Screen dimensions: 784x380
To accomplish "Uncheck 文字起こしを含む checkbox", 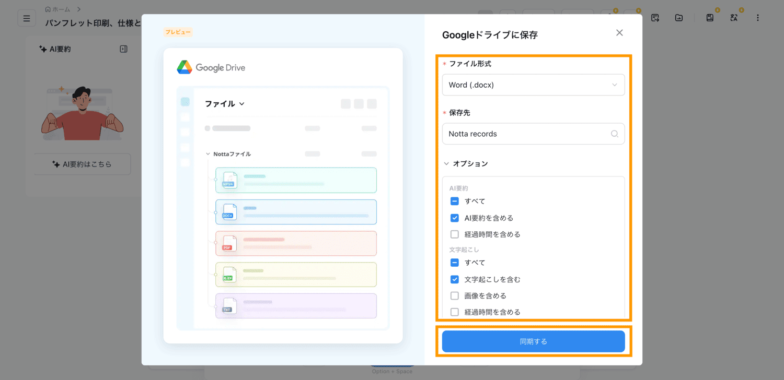I will coord(455,279).
